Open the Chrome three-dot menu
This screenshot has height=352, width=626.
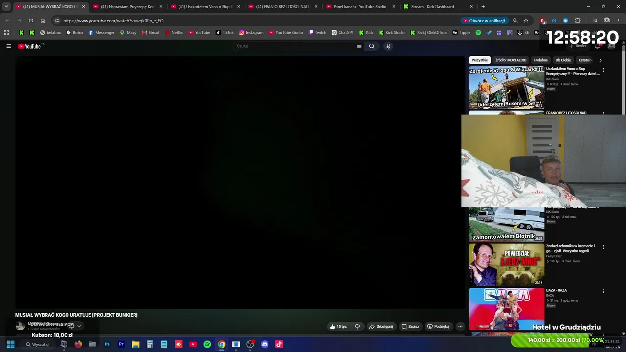[619, 21]
